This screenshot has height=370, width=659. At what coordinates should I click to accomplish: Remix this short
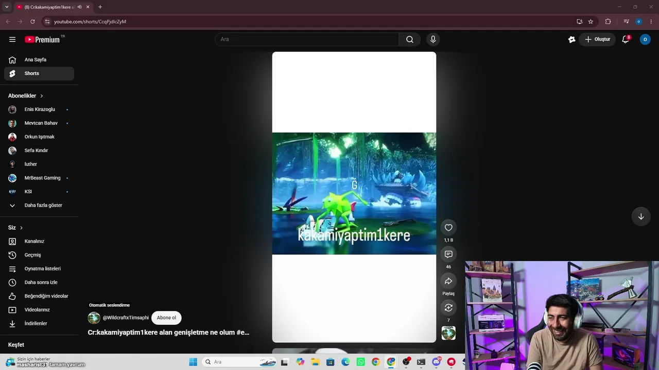pos(448,308)
